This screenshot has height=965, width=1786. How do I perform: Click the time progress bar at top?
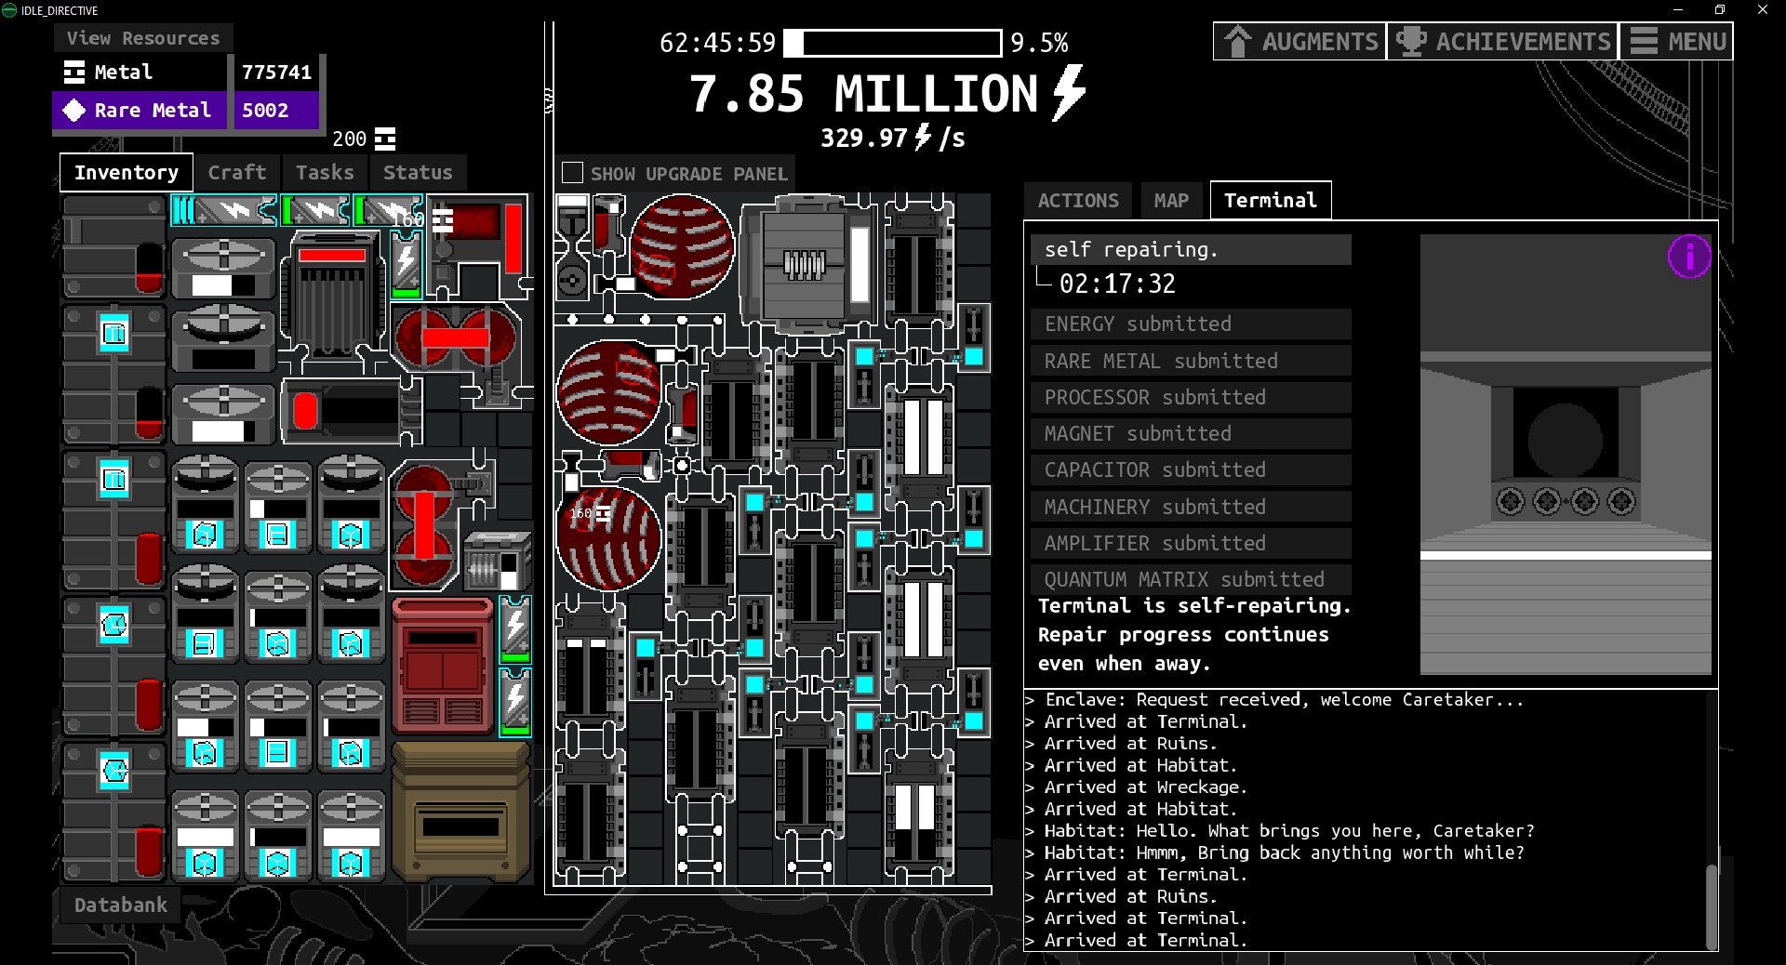(893, 43)
